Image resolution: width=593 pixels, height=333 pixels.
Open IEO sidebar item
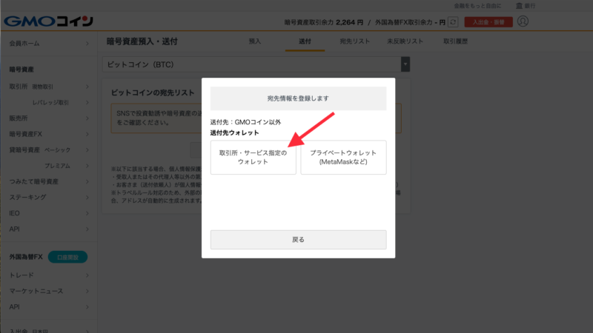point(49,213)
